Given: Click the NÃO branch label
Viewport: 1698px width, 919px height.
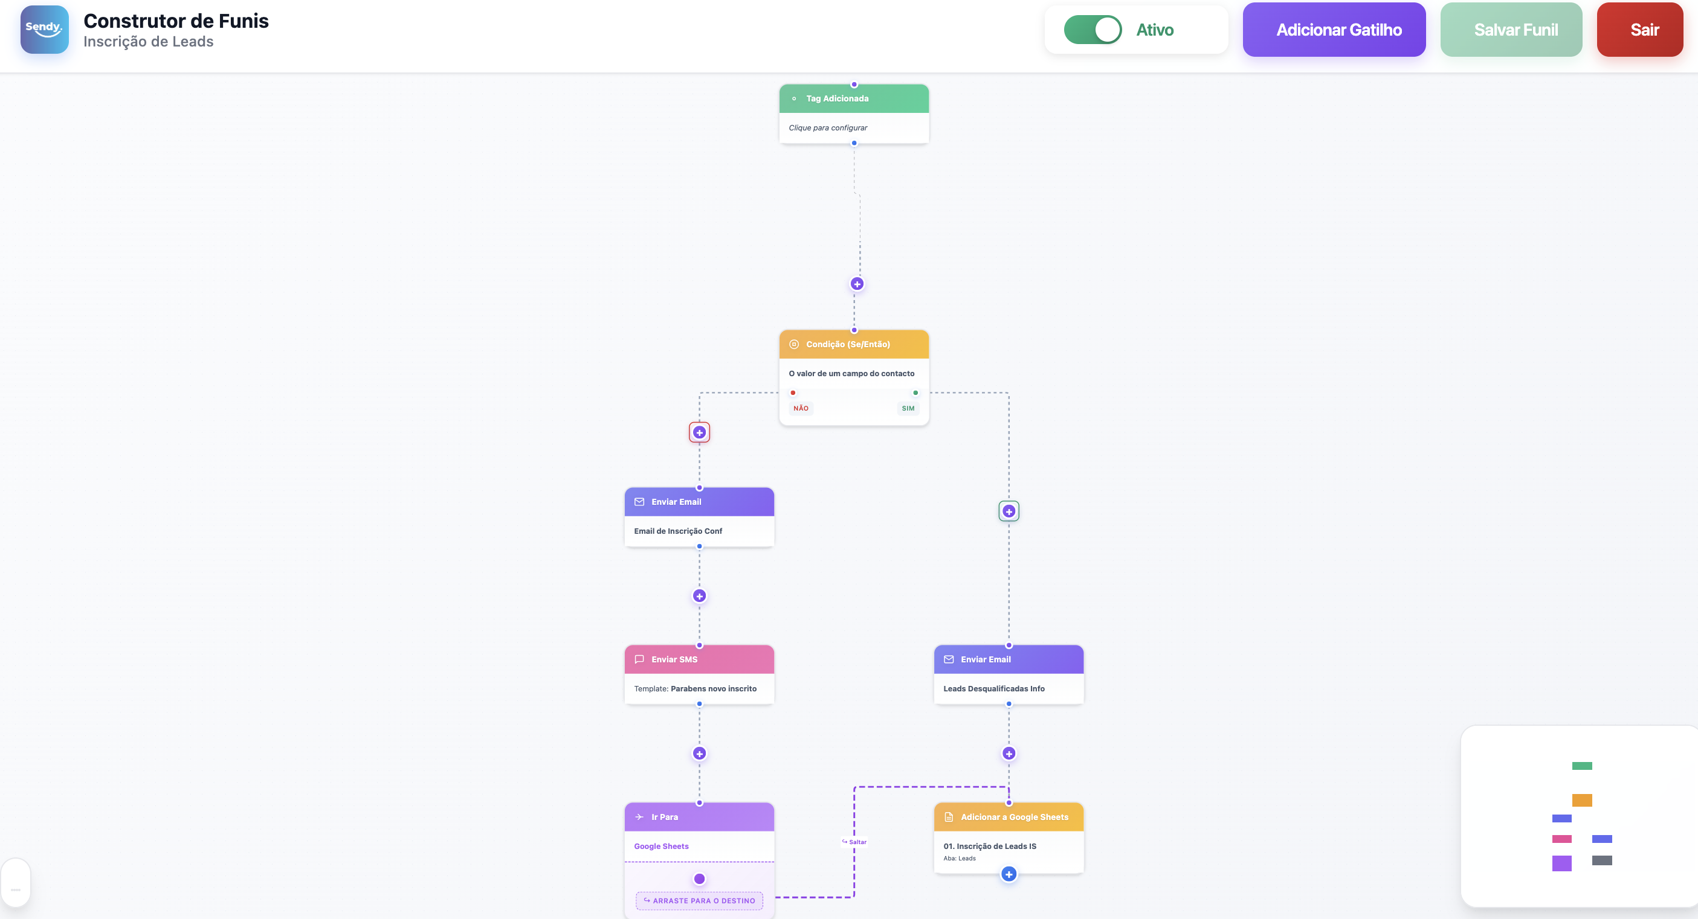Looking at the screenshot, I should pyautogui.click(x=800, y=408).
